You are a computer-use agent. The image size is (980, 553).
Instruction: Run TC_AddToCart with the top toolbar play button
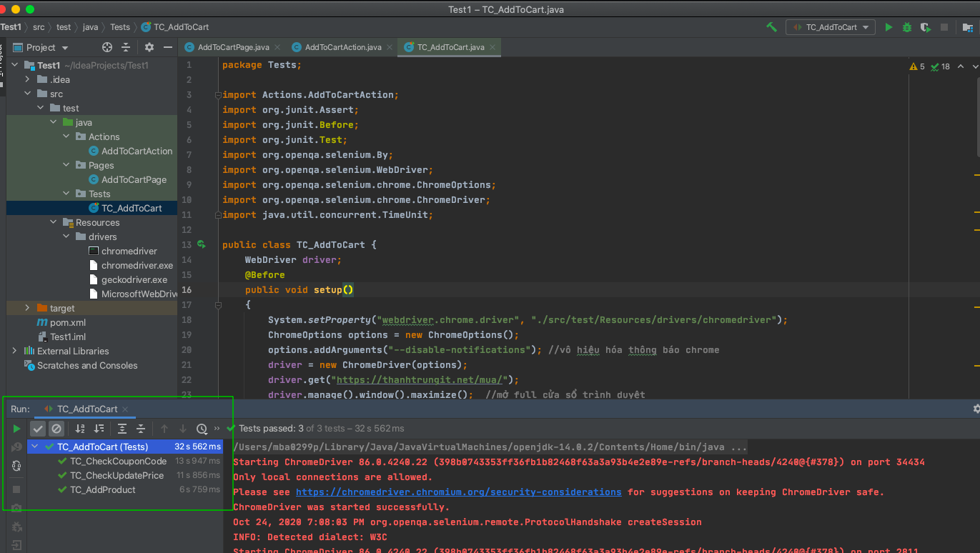click(x=889, y=27)
